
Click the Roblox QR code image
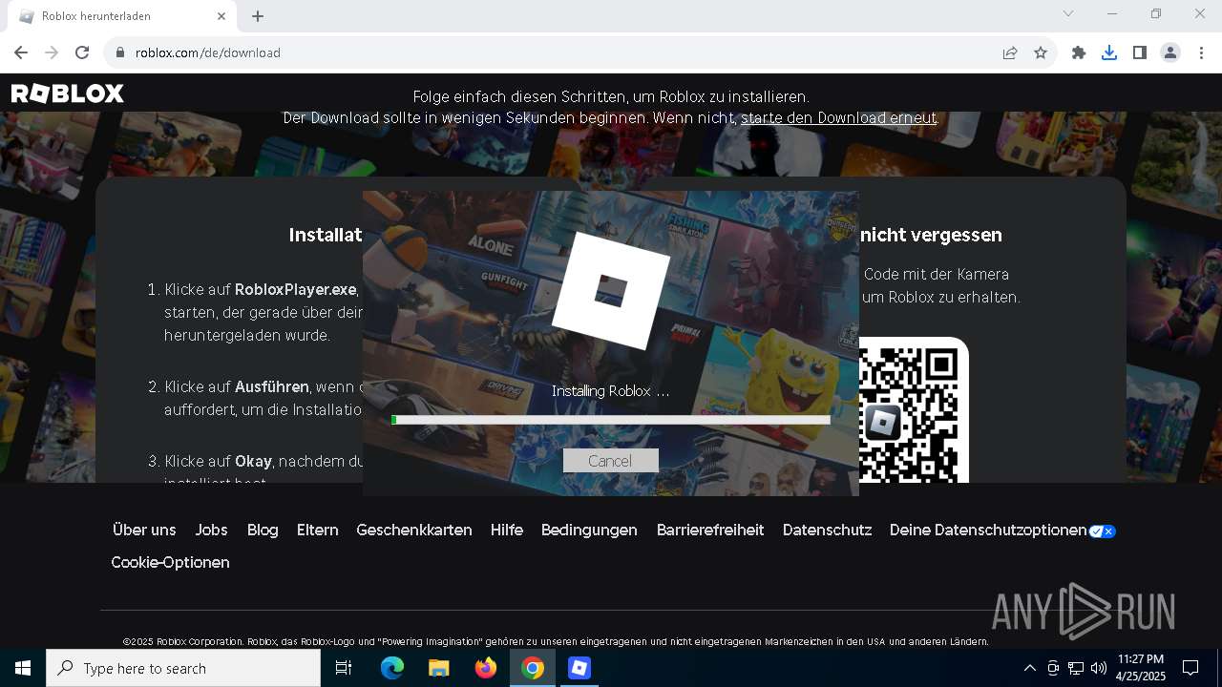point(914,411)
